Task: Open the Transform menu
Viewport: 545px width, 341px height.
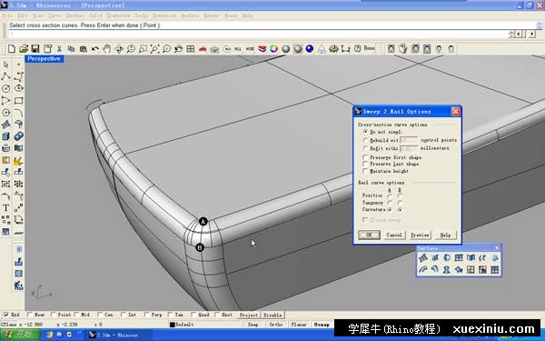Action: coord(118,15)
